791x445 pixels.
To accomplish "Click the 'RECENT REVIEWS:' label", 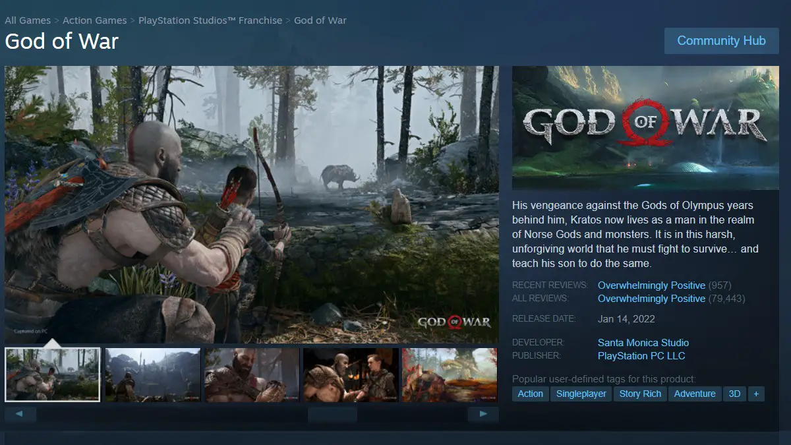I will tap(550, 285).
